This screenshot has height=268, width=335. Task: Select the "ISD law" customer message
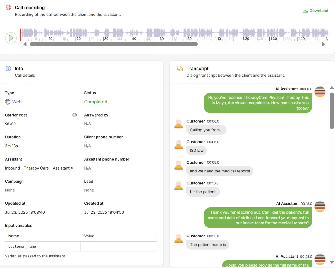coord(197,151)
